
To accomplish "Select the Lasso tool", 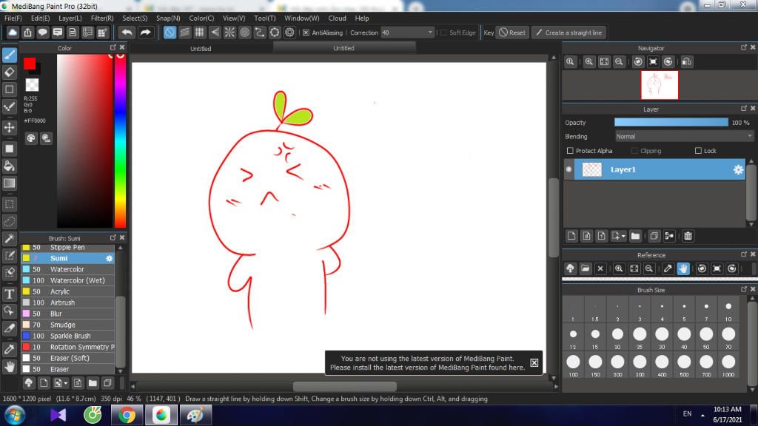I will [x=9, y=222].
